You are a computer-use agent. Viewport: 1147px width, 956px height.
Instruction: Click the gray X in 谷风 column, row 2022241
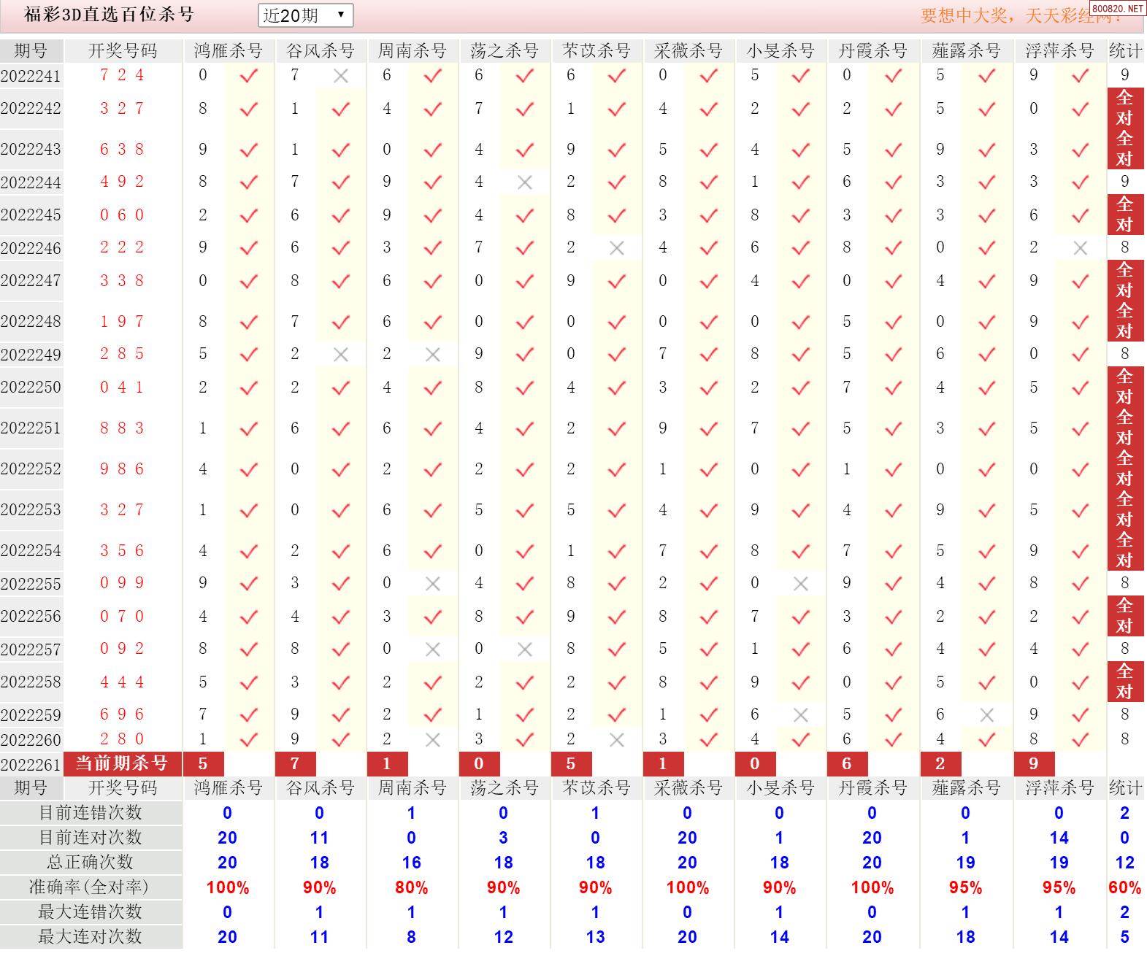coord(341,76)
